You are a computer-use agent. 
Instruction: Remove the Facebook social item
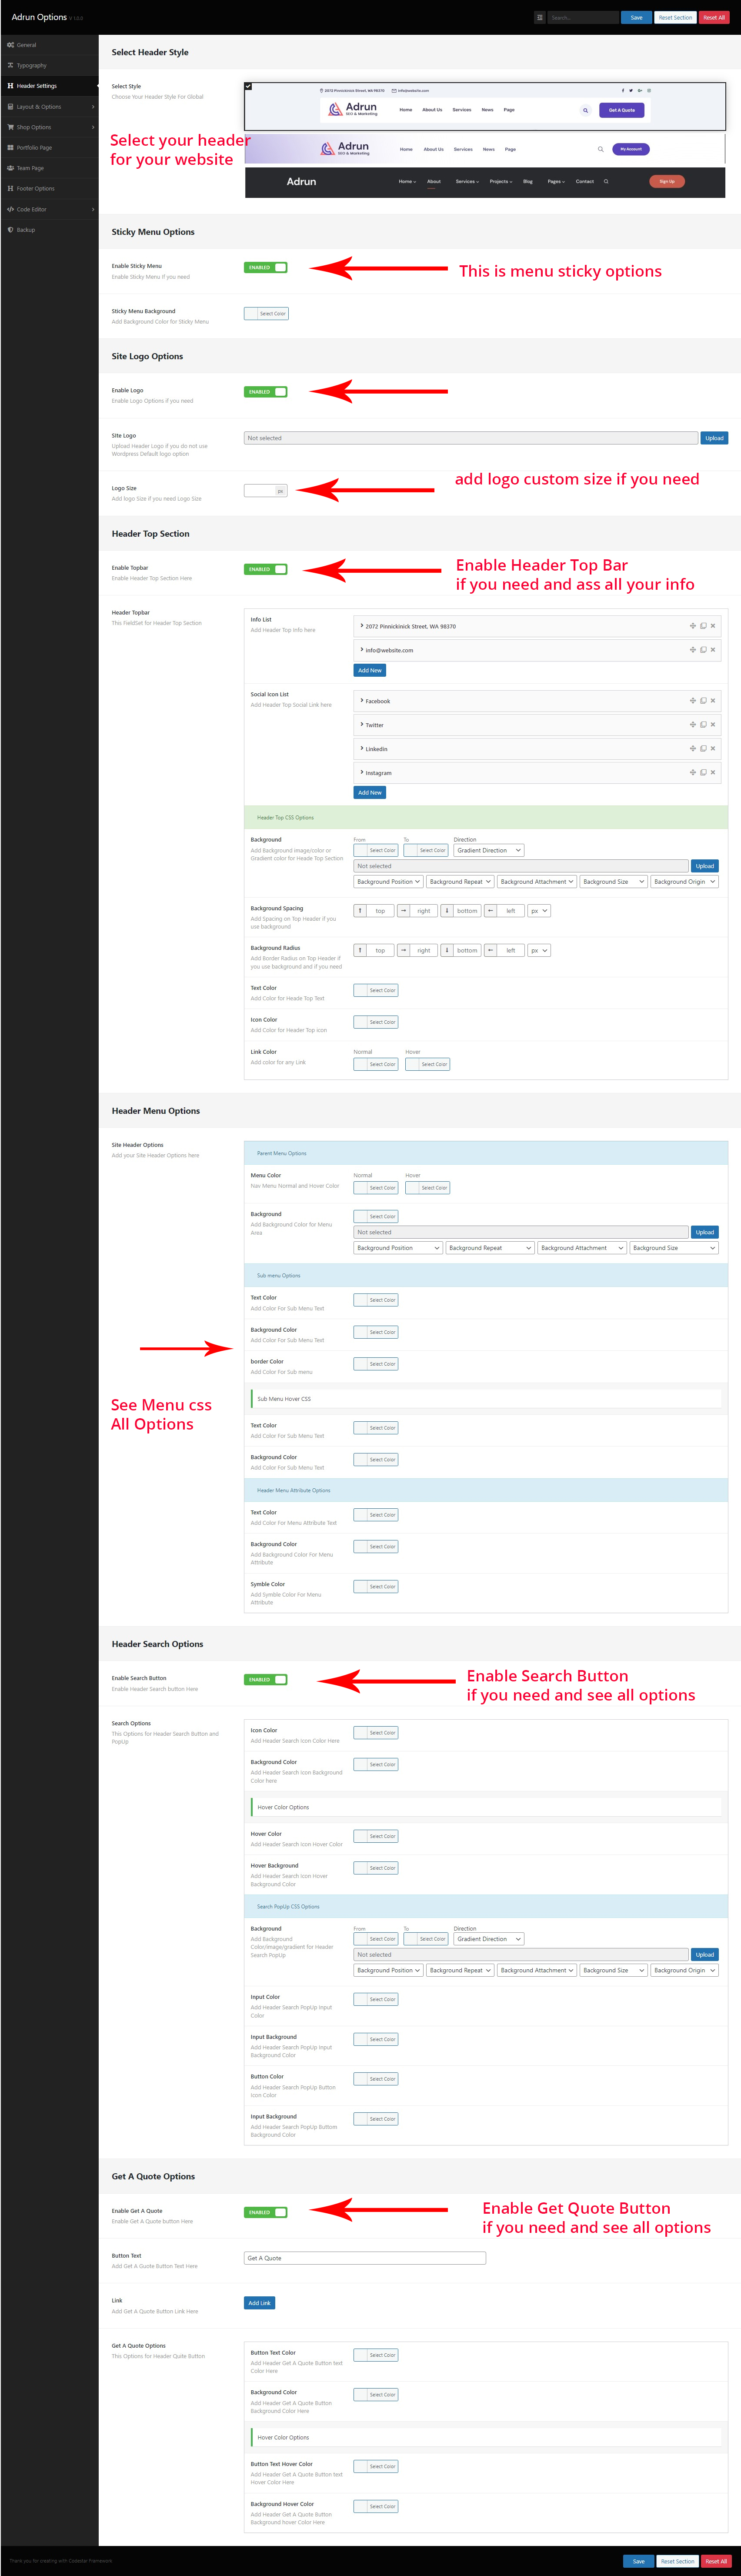[713, 701]
